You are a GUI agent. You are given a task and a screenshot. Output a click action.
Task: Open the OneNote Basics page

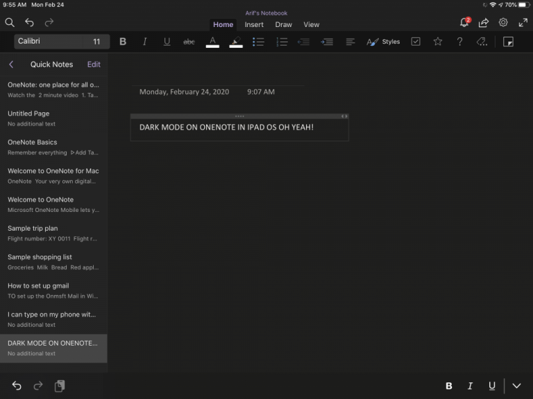53,148
